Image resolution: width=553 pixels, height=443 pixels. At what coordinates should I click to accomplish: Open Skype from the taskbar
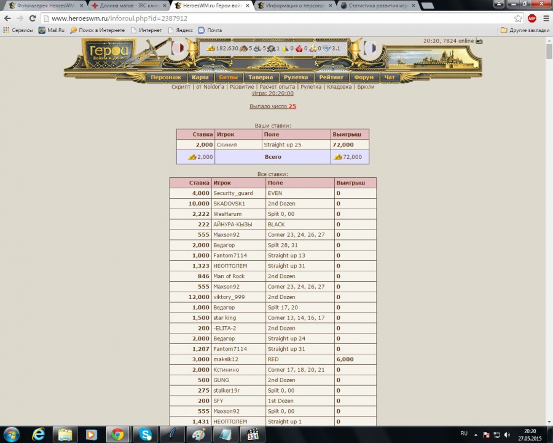click(146, 434)
